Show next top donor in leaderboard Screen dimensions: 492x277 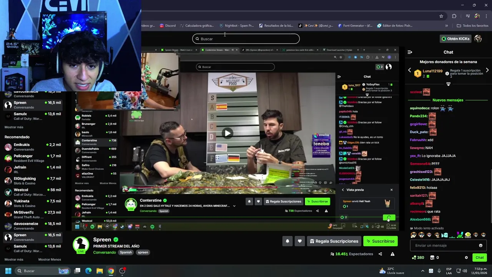pyautogui.click(x=487, y=70)
